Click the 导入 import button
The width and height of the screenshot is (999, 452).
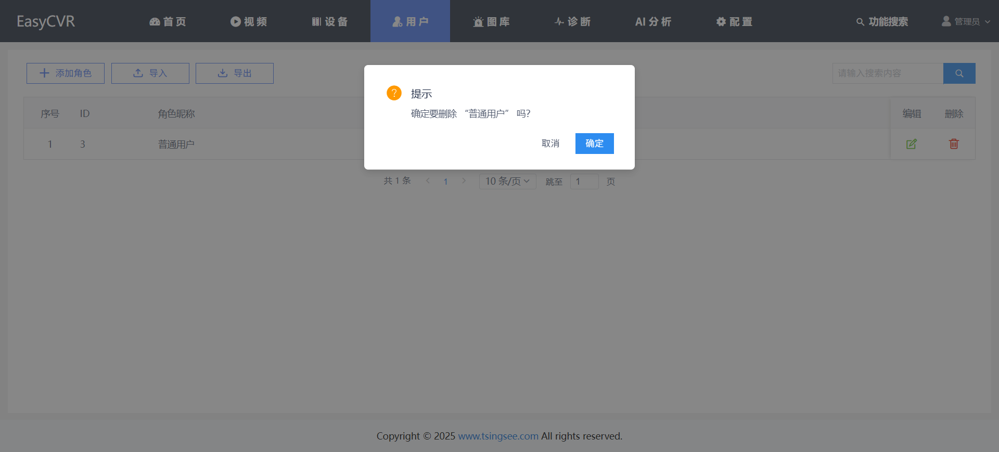coord(150,73)
